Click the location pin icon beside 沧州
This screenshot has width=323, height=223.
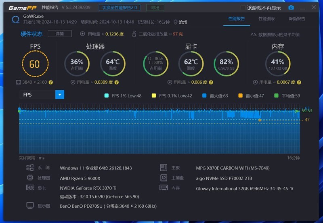[x=175, y=22]
